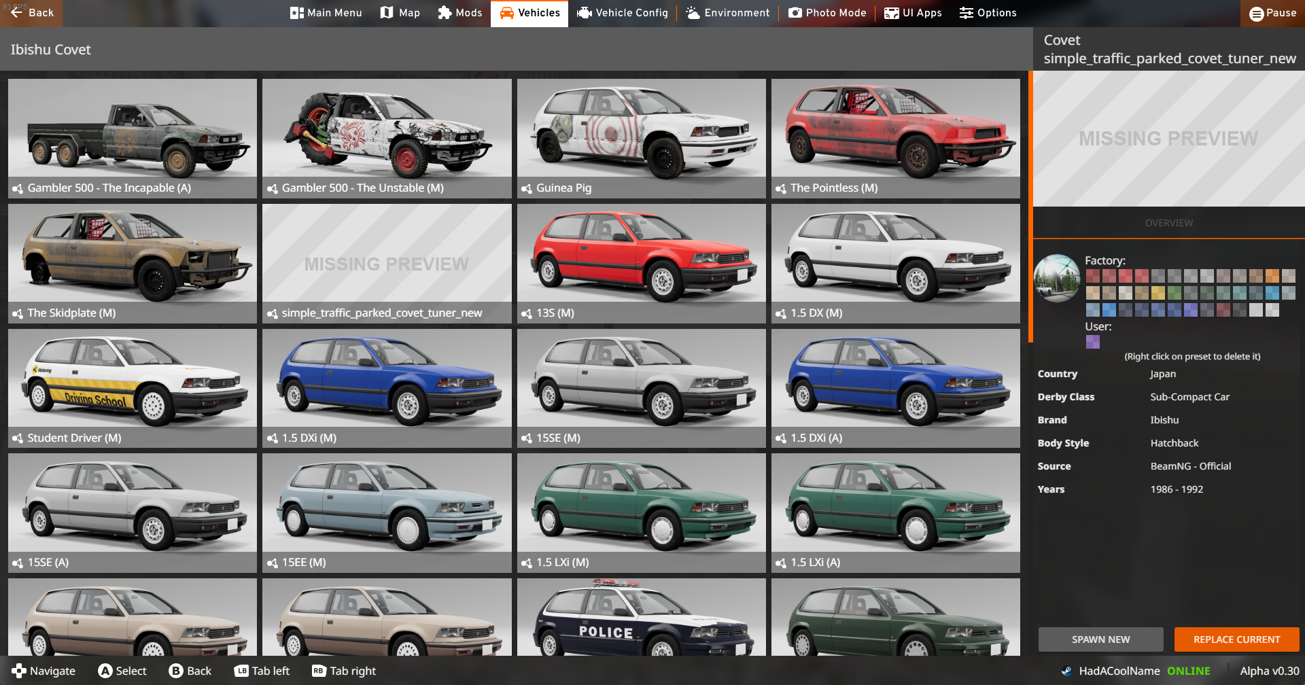The width and height of the screenshot is (1305, 685).
Task: Click the config icon beside Guinea Pig
Action: pyautogui.click(x=527, y=188)
